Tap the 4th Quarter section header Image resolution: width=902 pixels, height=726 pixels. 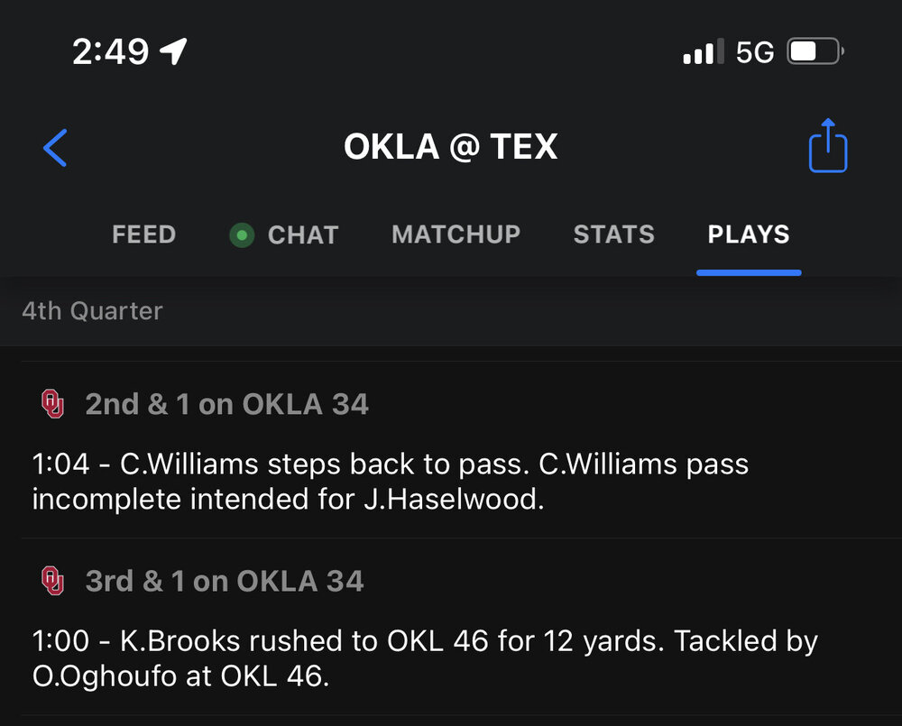[x=92, y=311]
